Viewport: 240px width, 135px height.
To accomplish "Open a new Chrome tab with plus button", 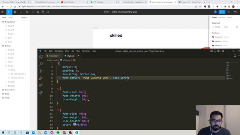I will 209,2.
